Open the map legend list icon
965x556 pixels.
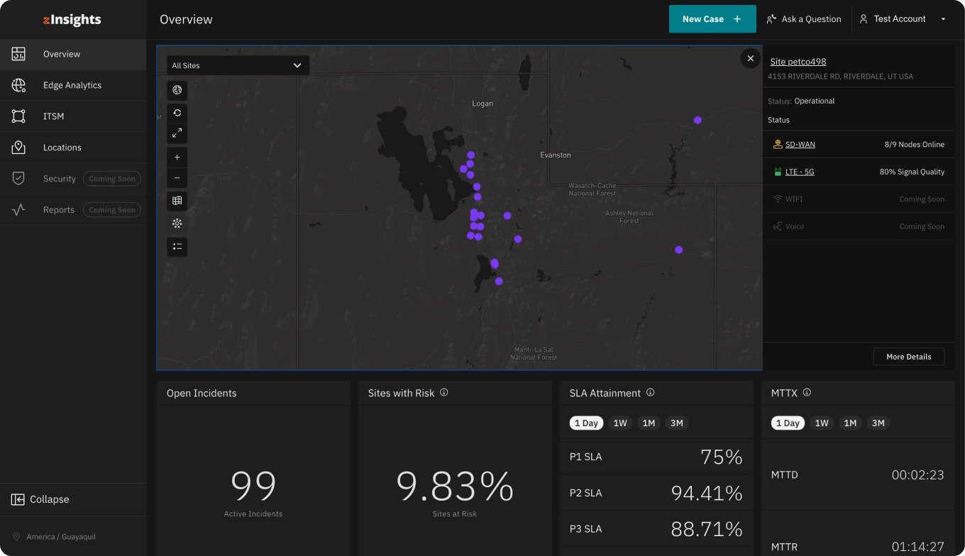[177, 247]
